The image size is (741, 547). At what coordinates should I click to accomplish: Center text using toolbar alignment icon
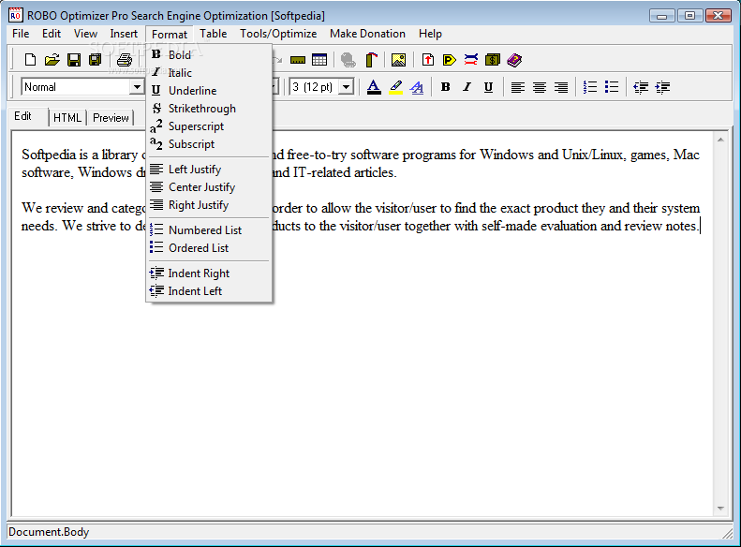pyautogui.click(x=540, y=87)
